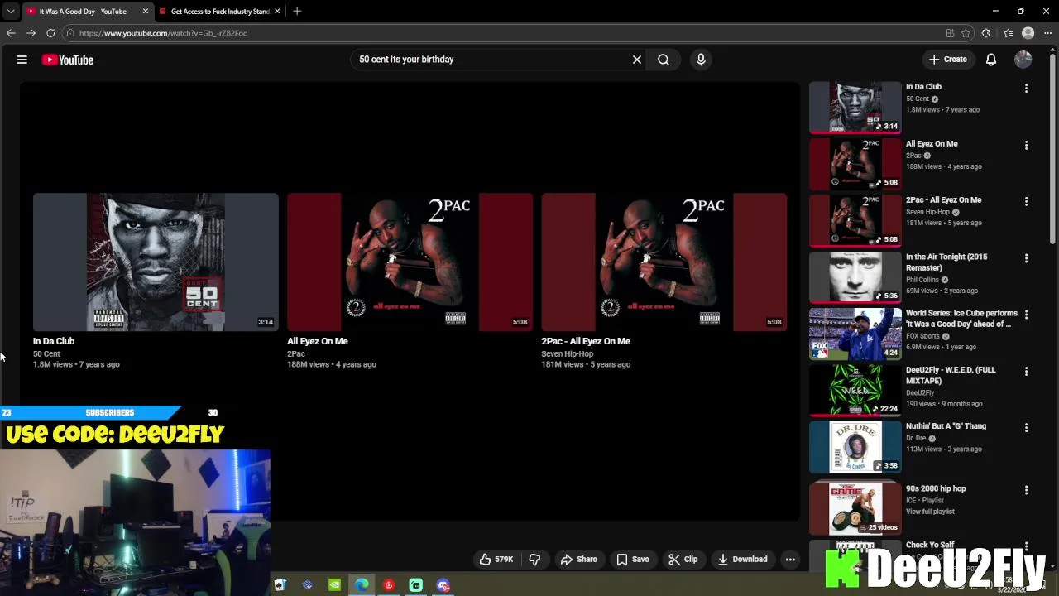Open browser extensions puzzle icon
Image resolution: width=1059 pixels, height=596 pixels.
[985, 33]
